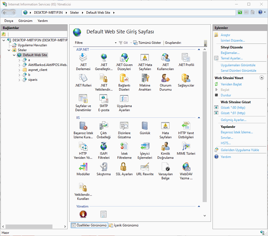Open Sıkıştırma compression feature

click(x=104, y=169)
